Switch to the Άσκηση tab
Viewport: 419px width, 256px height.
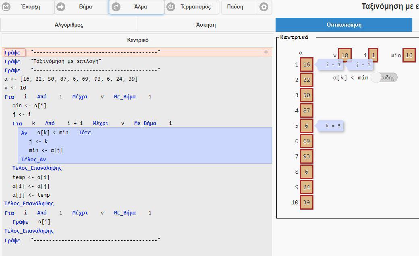[206, 25]
